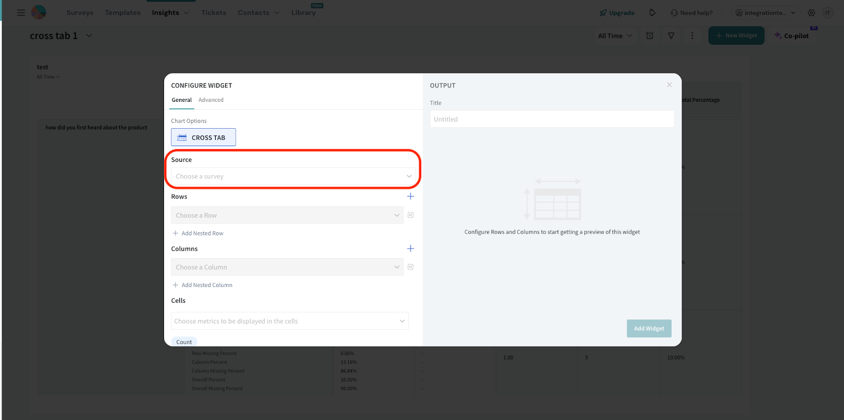Open the settings gear icon

[x=811, y=13]
